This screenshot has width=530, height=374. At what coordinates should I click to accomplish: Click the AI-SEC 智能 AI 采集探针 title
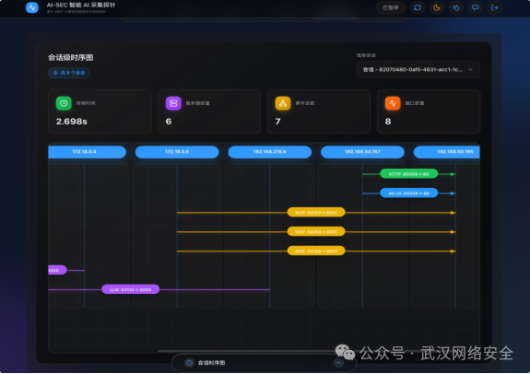click(x=81, y=6)
